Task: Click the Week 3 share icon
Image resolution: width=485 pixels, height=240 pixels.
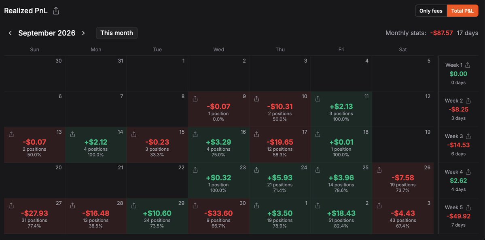Action: (468, 136)
